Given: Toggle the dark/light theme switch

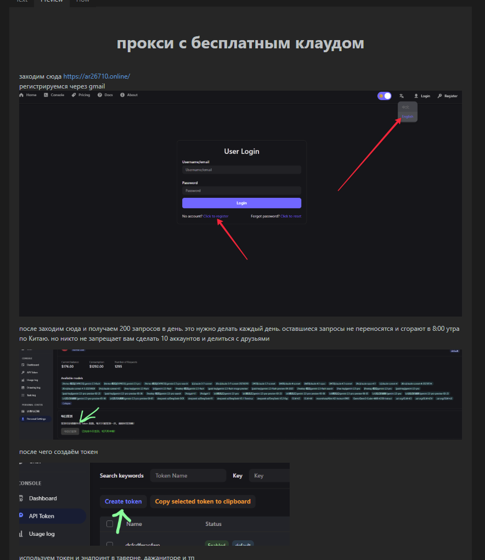Looking at the screenshot, I should tap(384, 96).
